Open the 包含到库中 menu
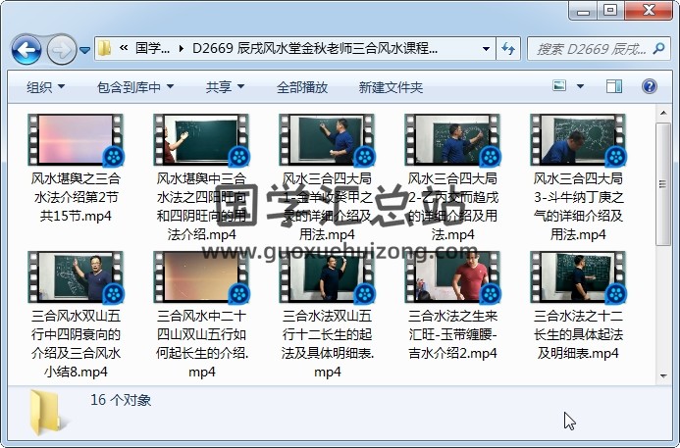 click(135, 87)
